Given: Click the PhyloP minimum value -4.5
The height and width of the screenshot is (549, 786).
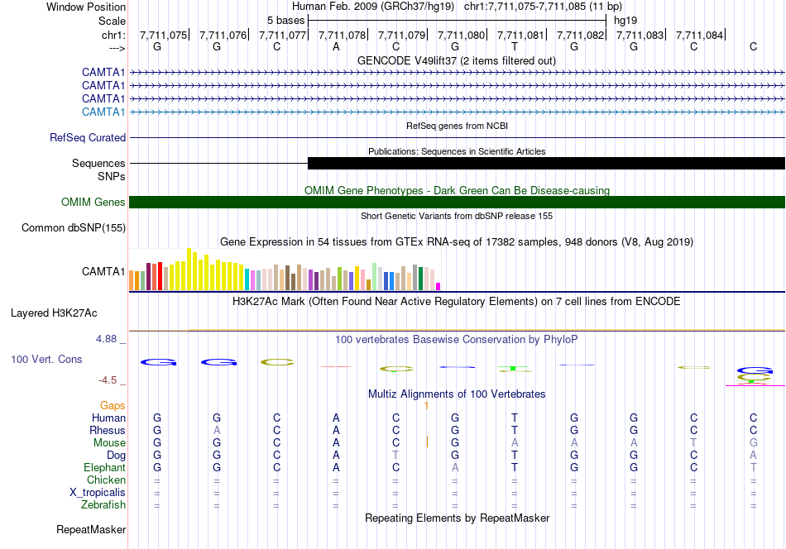Looking at the screenshot, I should point(108,380).
